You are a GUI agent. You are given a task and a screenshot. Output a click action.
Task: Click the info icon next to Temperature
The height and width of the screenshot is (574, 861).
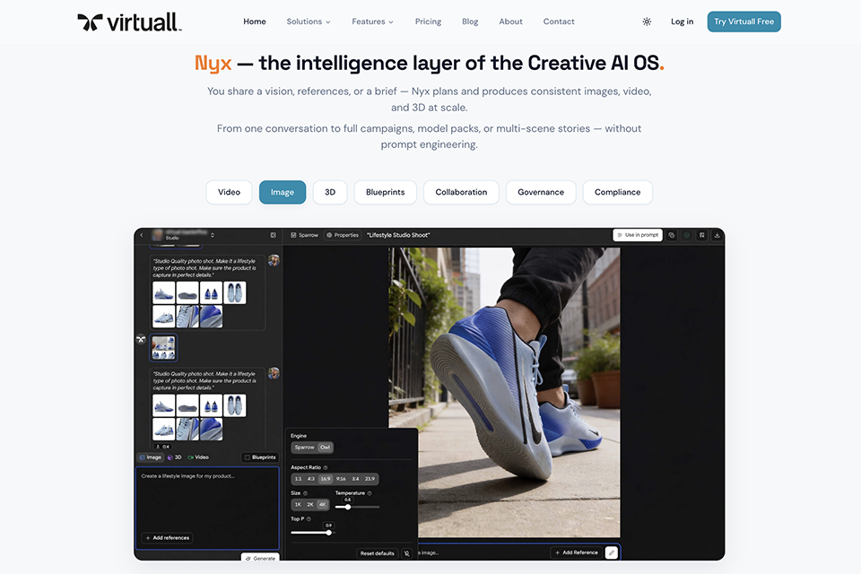(x=370, y=493)
